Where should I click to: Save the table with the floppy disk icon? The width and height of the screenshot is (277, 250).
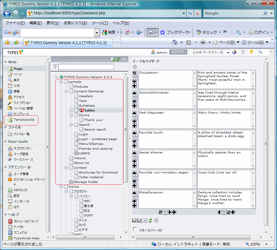134,221
